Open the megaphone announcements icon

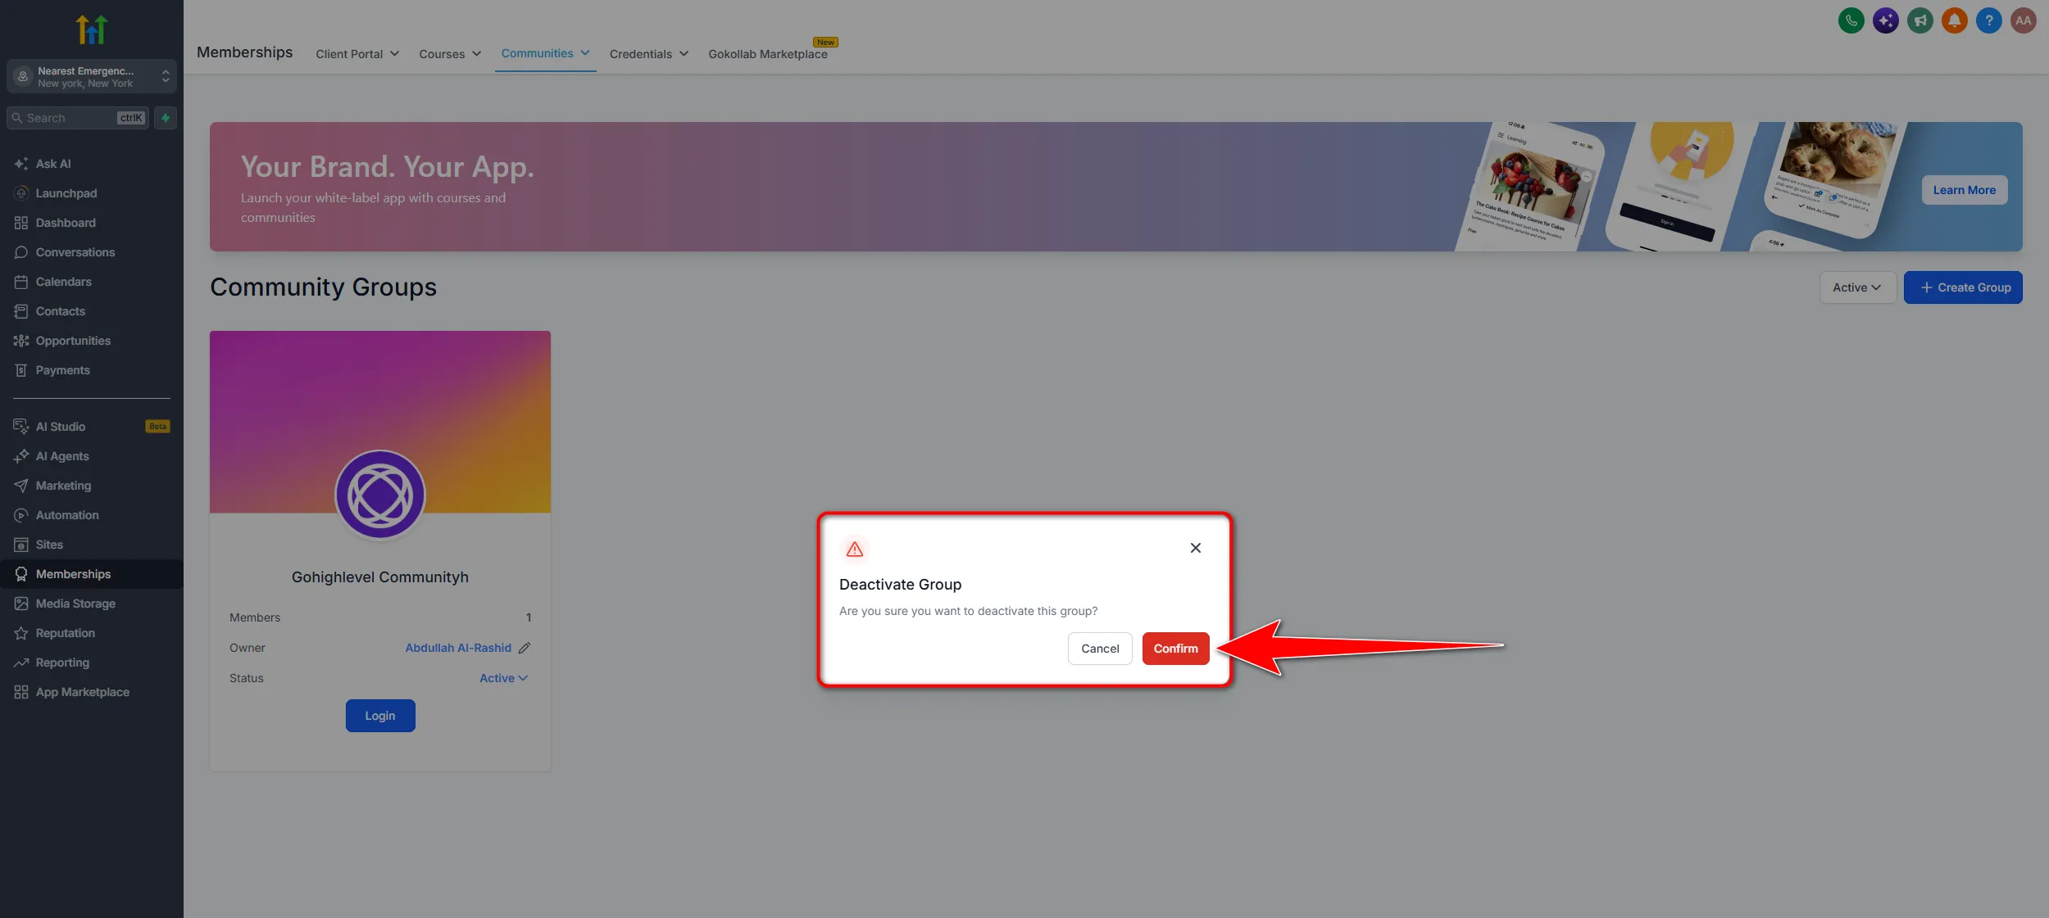1920,20
